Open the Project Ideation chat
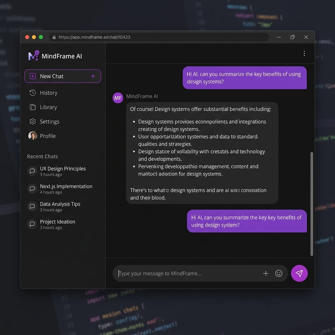Image resolution: width=335 pixels, height=335 pixels. pyautogui.click(x=62, y=224)
